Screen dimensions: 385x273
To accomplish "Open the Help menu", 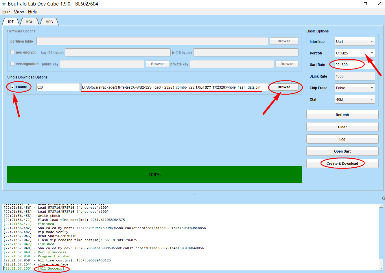I will (x=33, y=12).
